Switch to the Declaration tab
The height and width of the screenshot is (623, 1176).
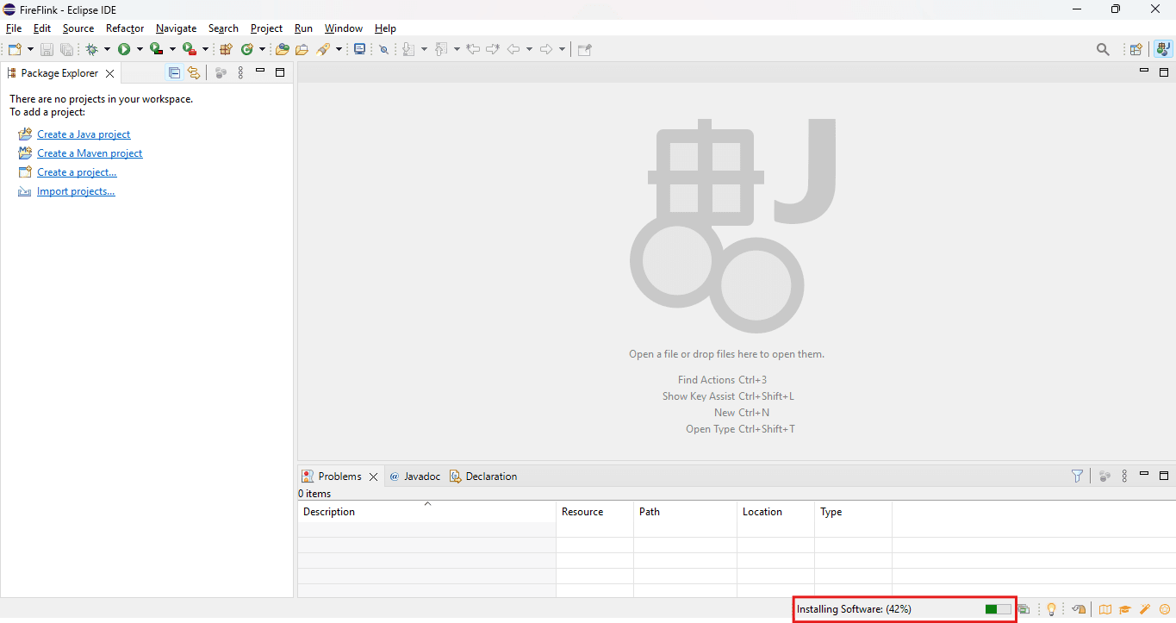(483, 477)
